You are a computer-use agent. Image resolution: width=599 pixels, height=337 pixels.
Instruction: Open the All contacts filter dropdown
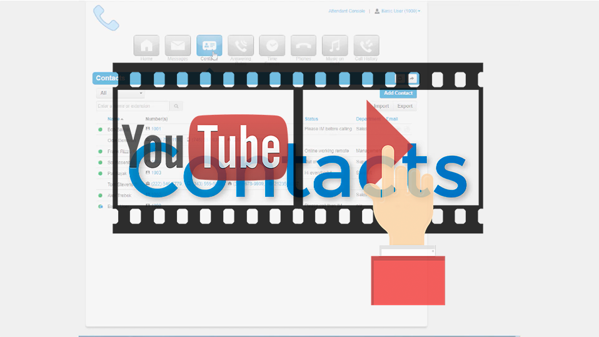pyautogui.click(x=120, y=93)
